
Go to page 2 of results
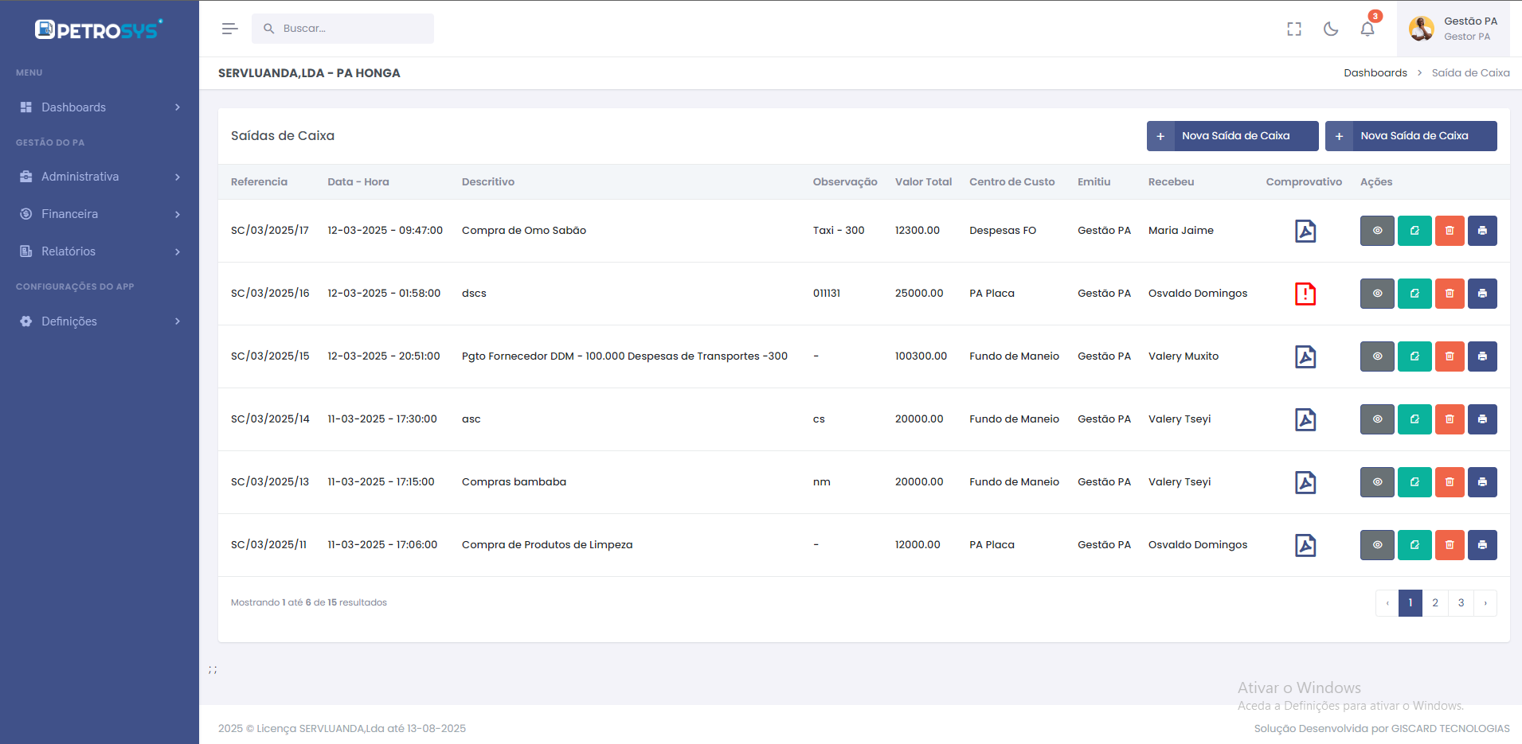tap(1434, 603)
